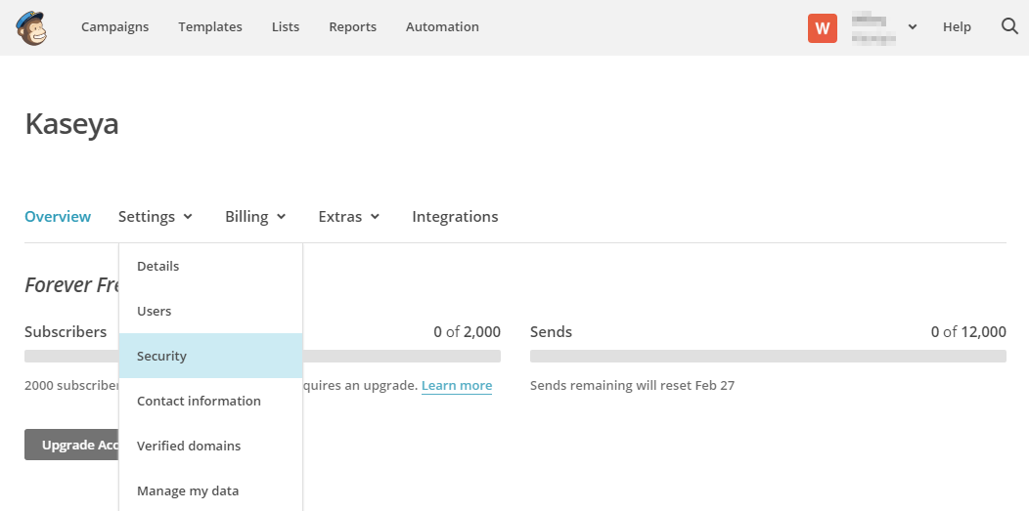The height and width of the screenshot is (511, 1029).
Task: Select Manage my data option
Action: click(x=210, y=490)
